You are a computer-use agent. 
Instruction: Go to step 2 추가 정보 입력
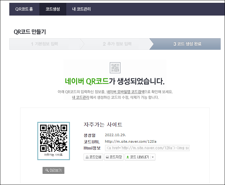tap(117, 44)
